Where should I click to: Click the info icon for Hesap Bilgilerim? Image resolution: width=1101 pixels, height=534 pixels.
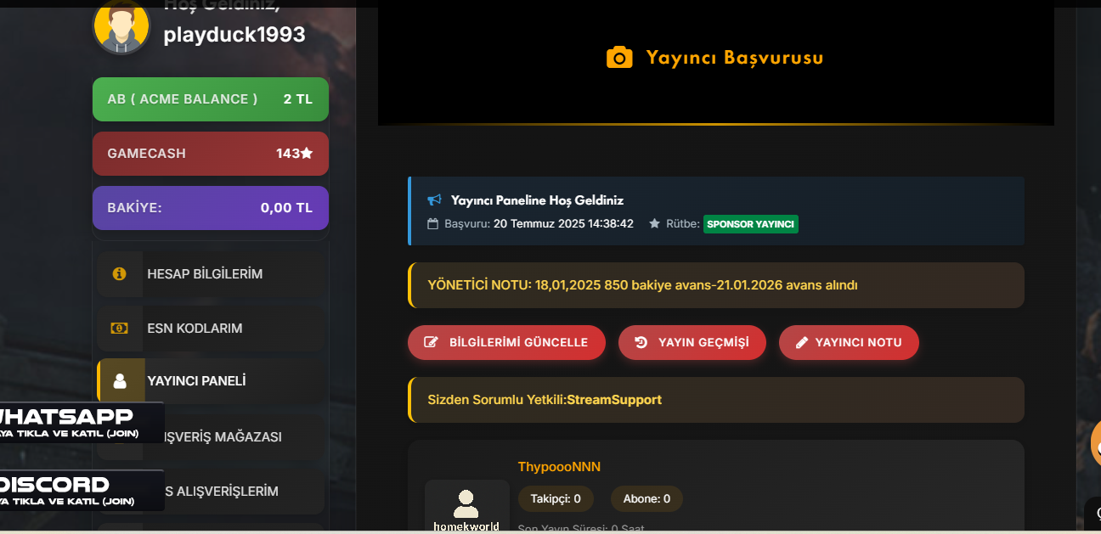(x=120, y=273)
